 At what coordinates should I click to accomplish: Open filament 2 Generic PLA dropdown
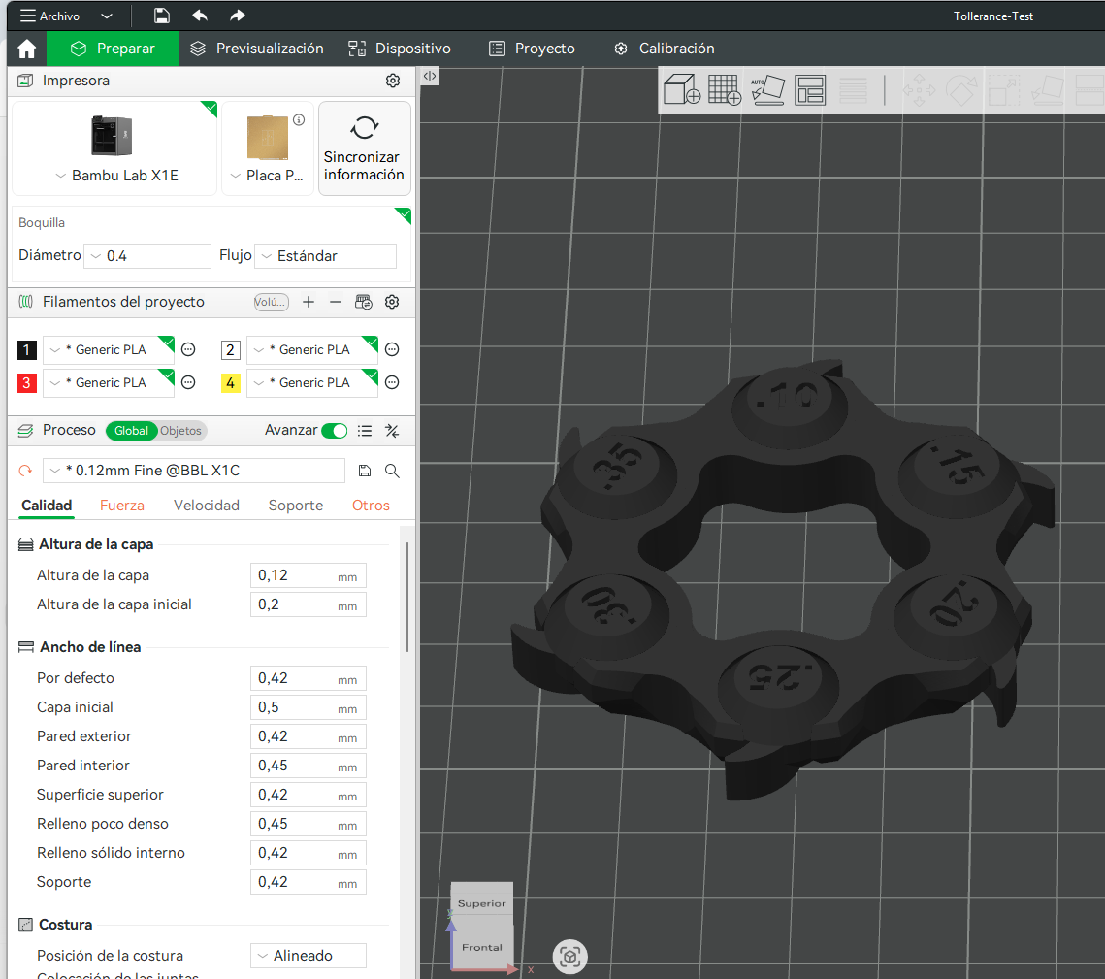(x=312, y=349)
